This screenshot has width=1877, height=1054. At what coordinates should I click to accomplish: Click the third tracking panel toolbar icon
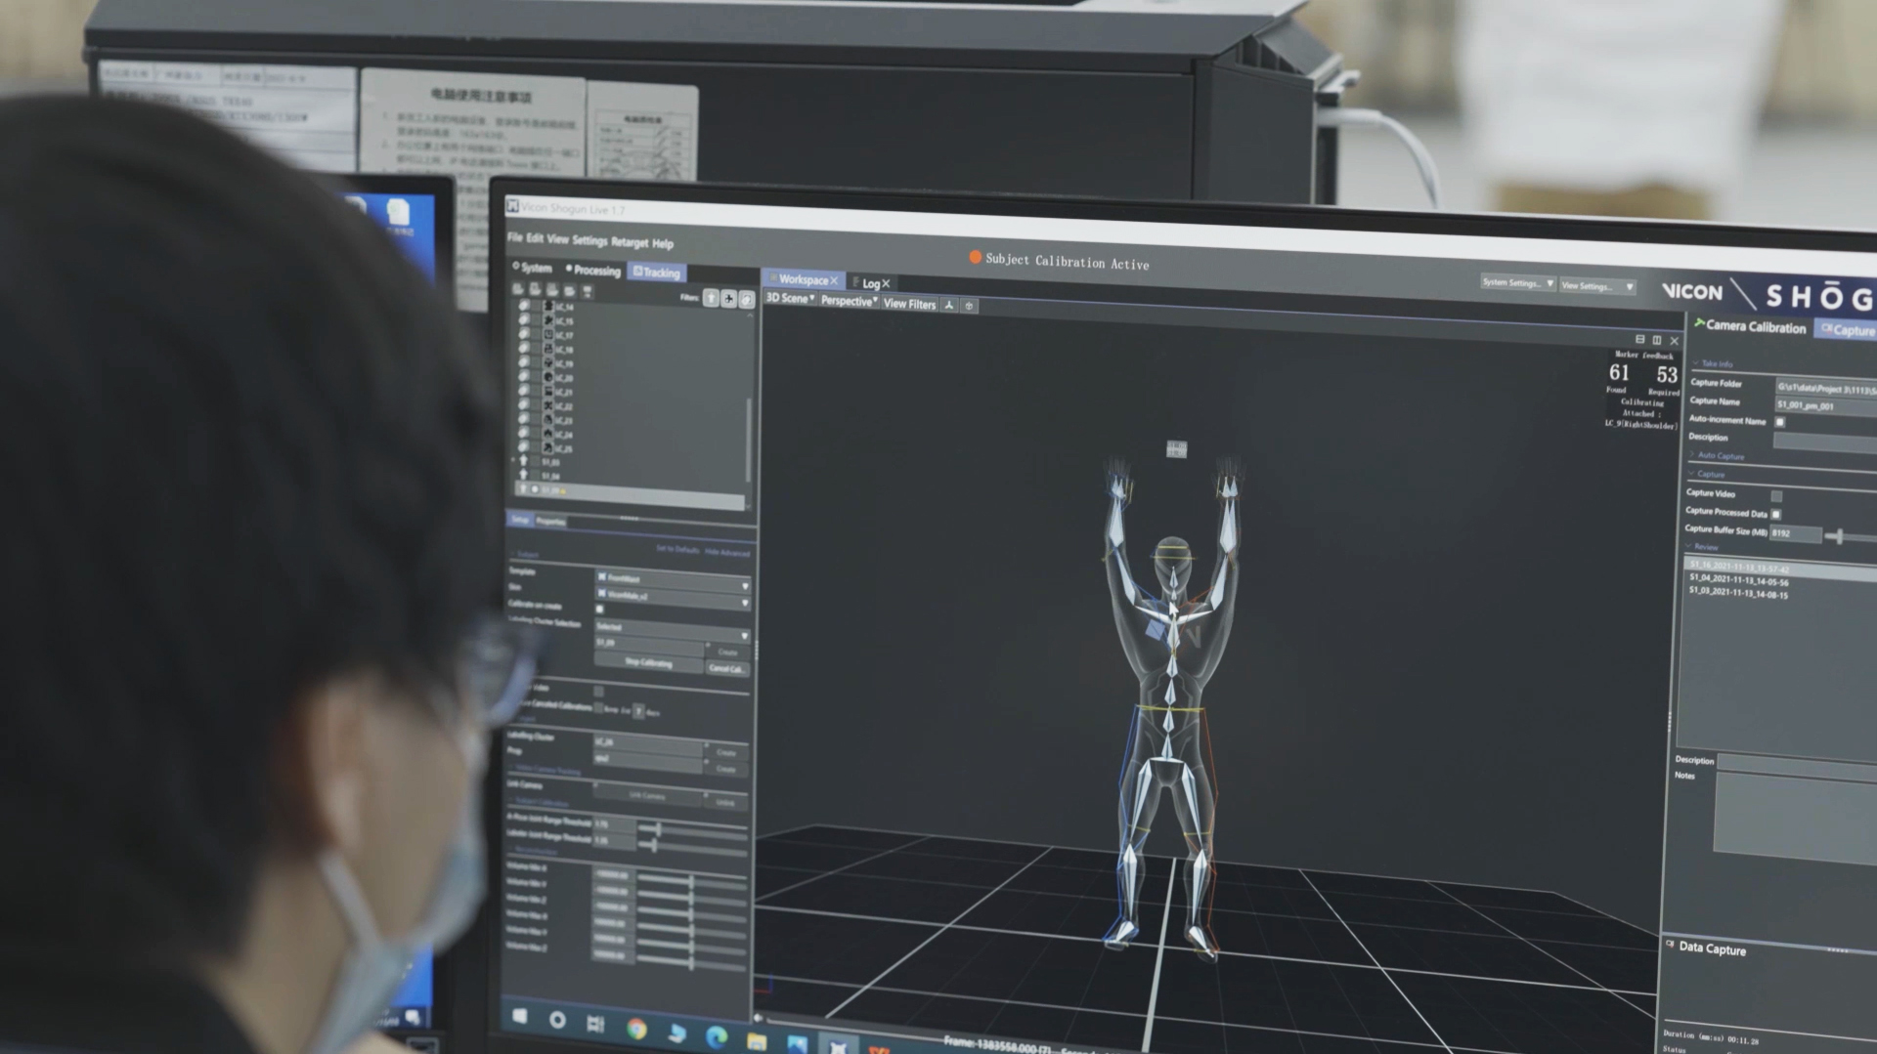[552, 290]
